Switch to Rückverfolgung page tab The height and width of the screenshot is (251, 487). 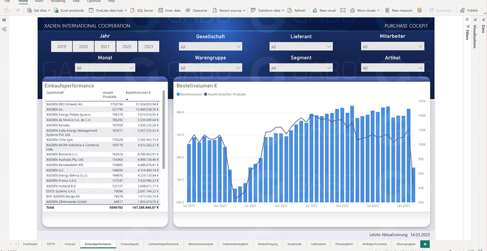point(267,244)
